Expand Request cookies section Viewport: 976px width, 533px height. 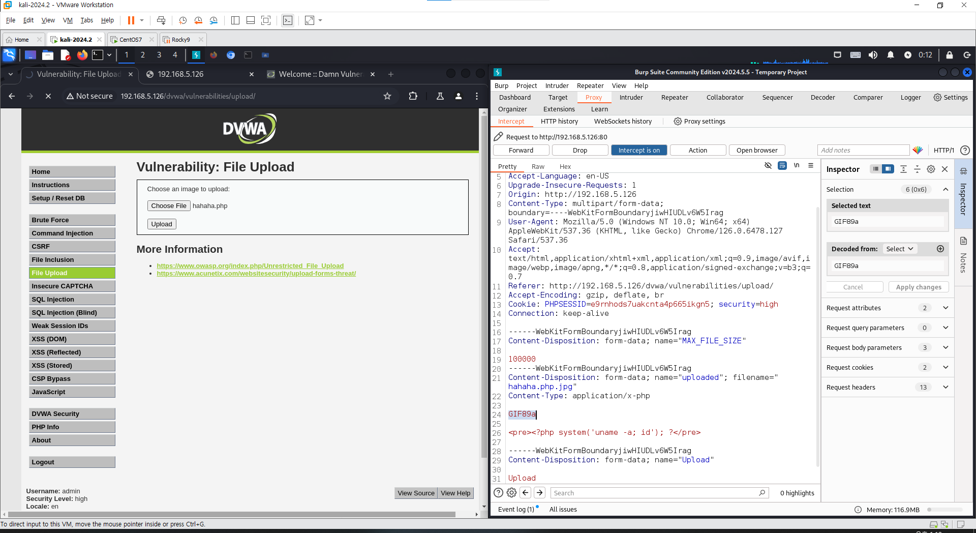[945, 367]
